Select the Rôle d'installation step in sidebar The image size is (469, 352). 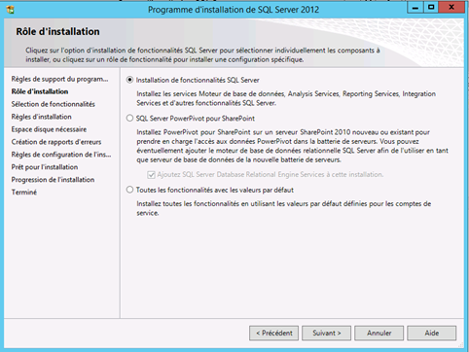(40, 91)
